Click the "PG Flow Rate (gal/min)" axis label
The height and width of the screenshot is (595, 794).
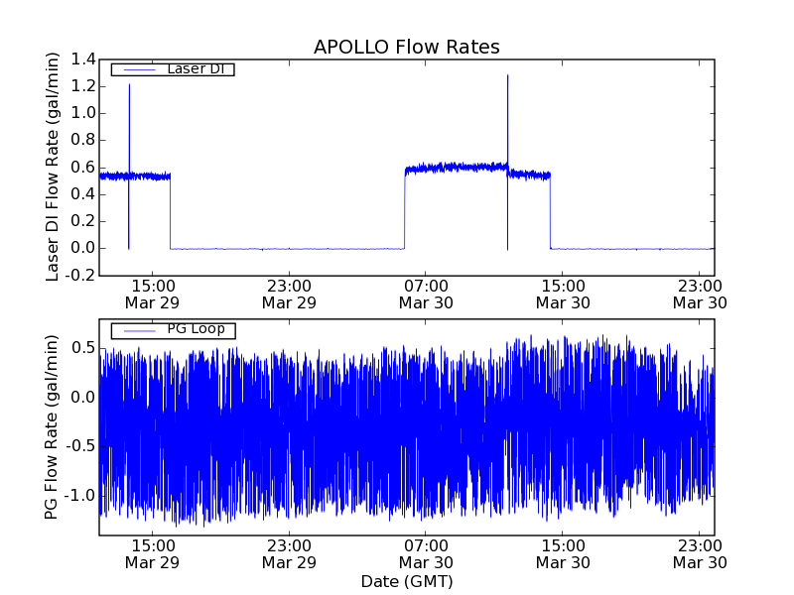(x=52, y=427)
